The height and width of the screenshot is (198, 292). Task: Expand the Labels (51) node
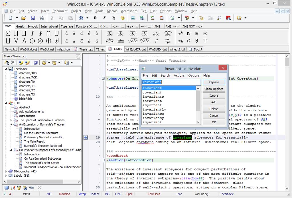[x=6, y=176]
